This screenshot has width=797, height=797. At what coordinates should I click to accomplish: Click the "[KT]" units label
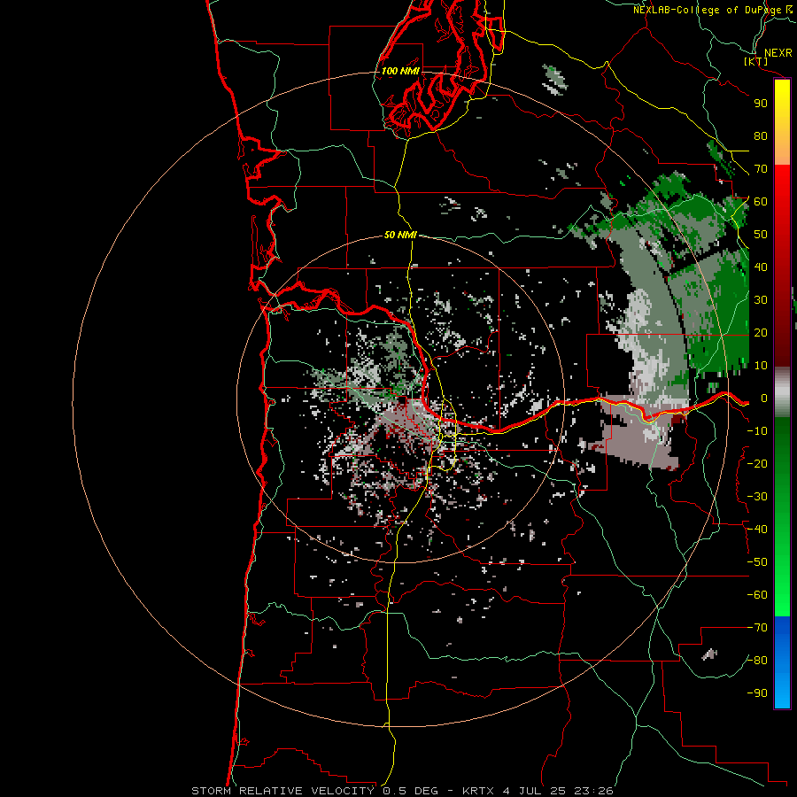coord(756,61)
